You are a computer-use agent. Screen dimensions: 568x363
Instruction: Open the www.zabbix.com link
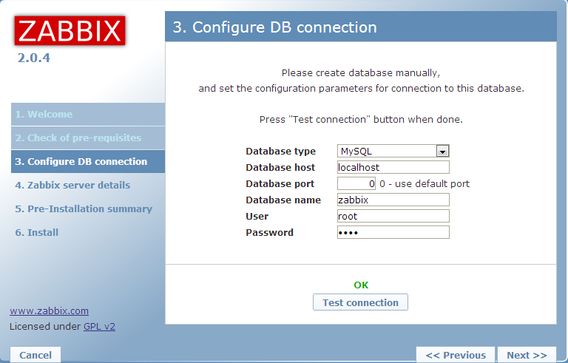50,311
